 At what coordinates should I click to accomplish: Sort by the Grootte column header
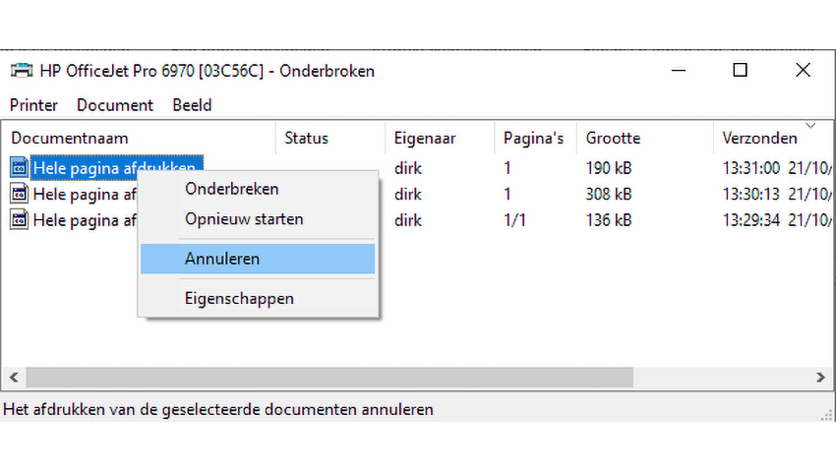tap(613, 139)
